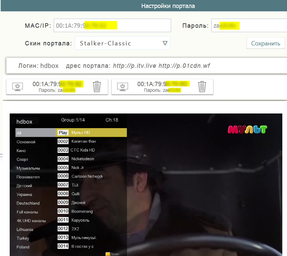Click the hdbox portal title
Screen dimensions: 287x256
pos(24,121)
